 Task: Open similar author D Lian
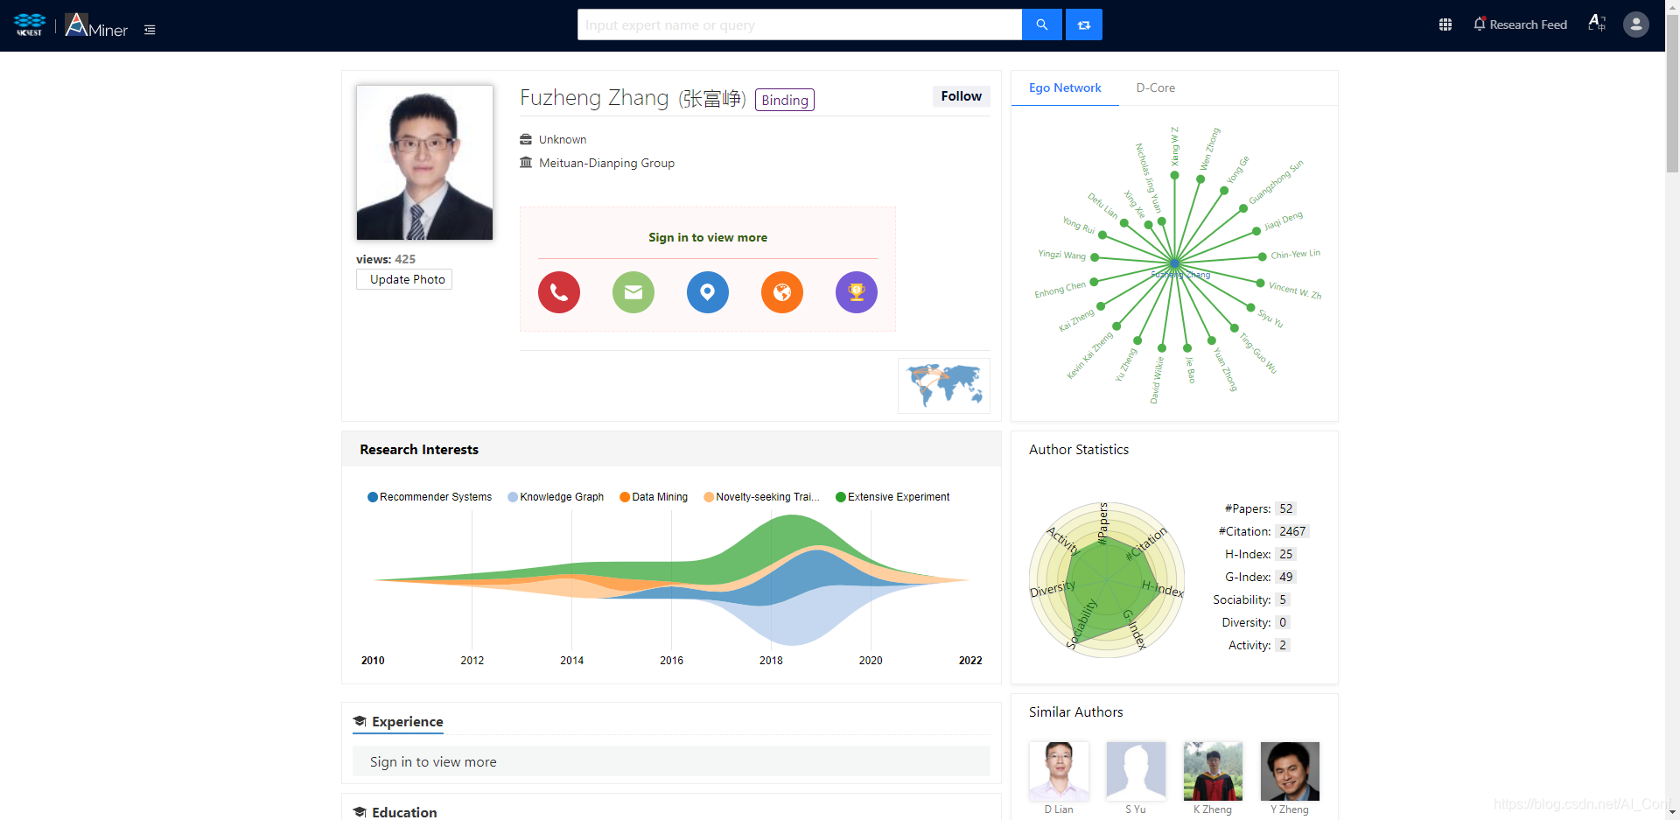click(x=1059, y=779)
